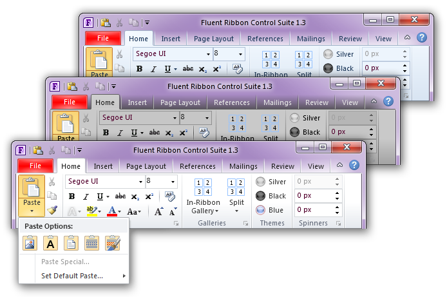Viewport: 447px width, 297px height.
Task: Apply Subscript in the front window
Action: click(135, 196)
